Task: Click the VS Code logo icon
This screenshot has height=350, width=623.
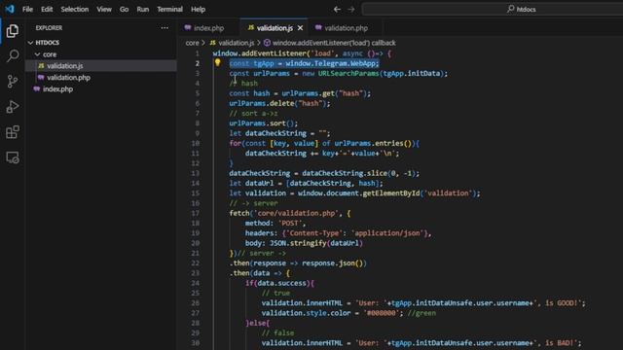Action: [x=10, y=9]
